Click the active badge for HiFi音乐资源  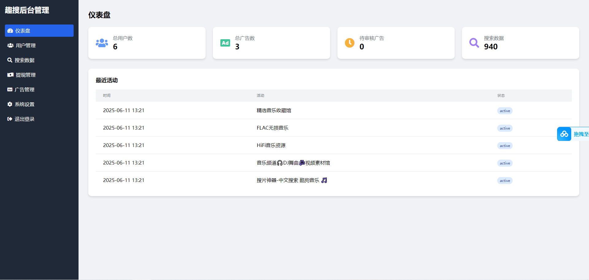tap(505, 146)
